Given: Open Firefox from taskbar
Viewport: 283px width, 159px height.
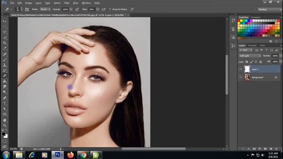Looking at the screenshot, I should click(x=71, y=155).
